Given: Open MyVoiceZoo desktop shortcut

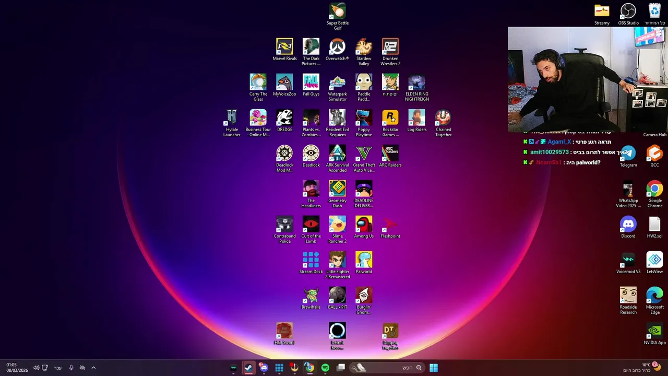Looking at the screenshot, I should pos(284,85).
